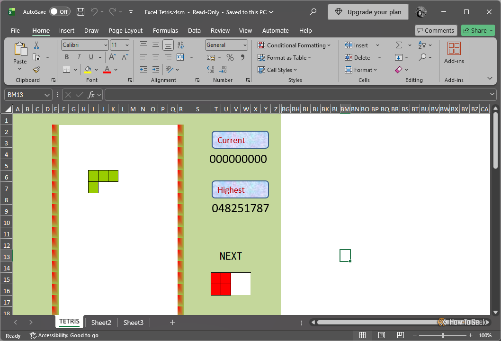501x341 pixels.
Task: Toggle Top Align
Action: pos(143,45)
